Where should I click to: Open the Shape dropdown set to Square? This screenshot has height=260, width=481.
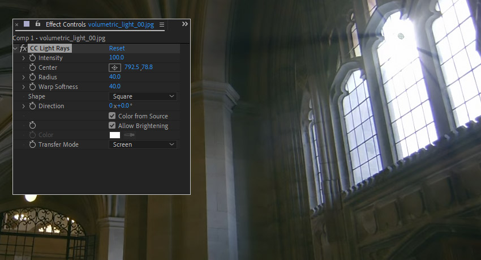pyautogui.click(x=143, y=96)
